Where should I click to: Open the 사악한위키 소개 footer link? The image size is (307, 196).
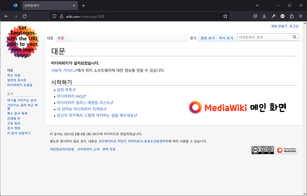coord(88,149)
